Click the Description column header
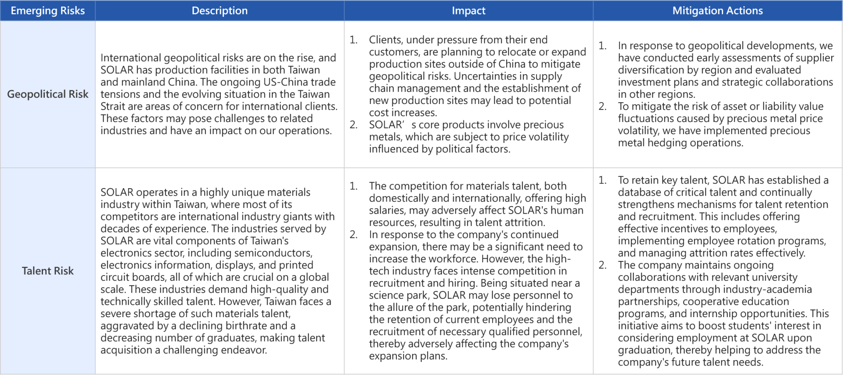The height and width of the screenshot is (375, 843). pos(220,11)
